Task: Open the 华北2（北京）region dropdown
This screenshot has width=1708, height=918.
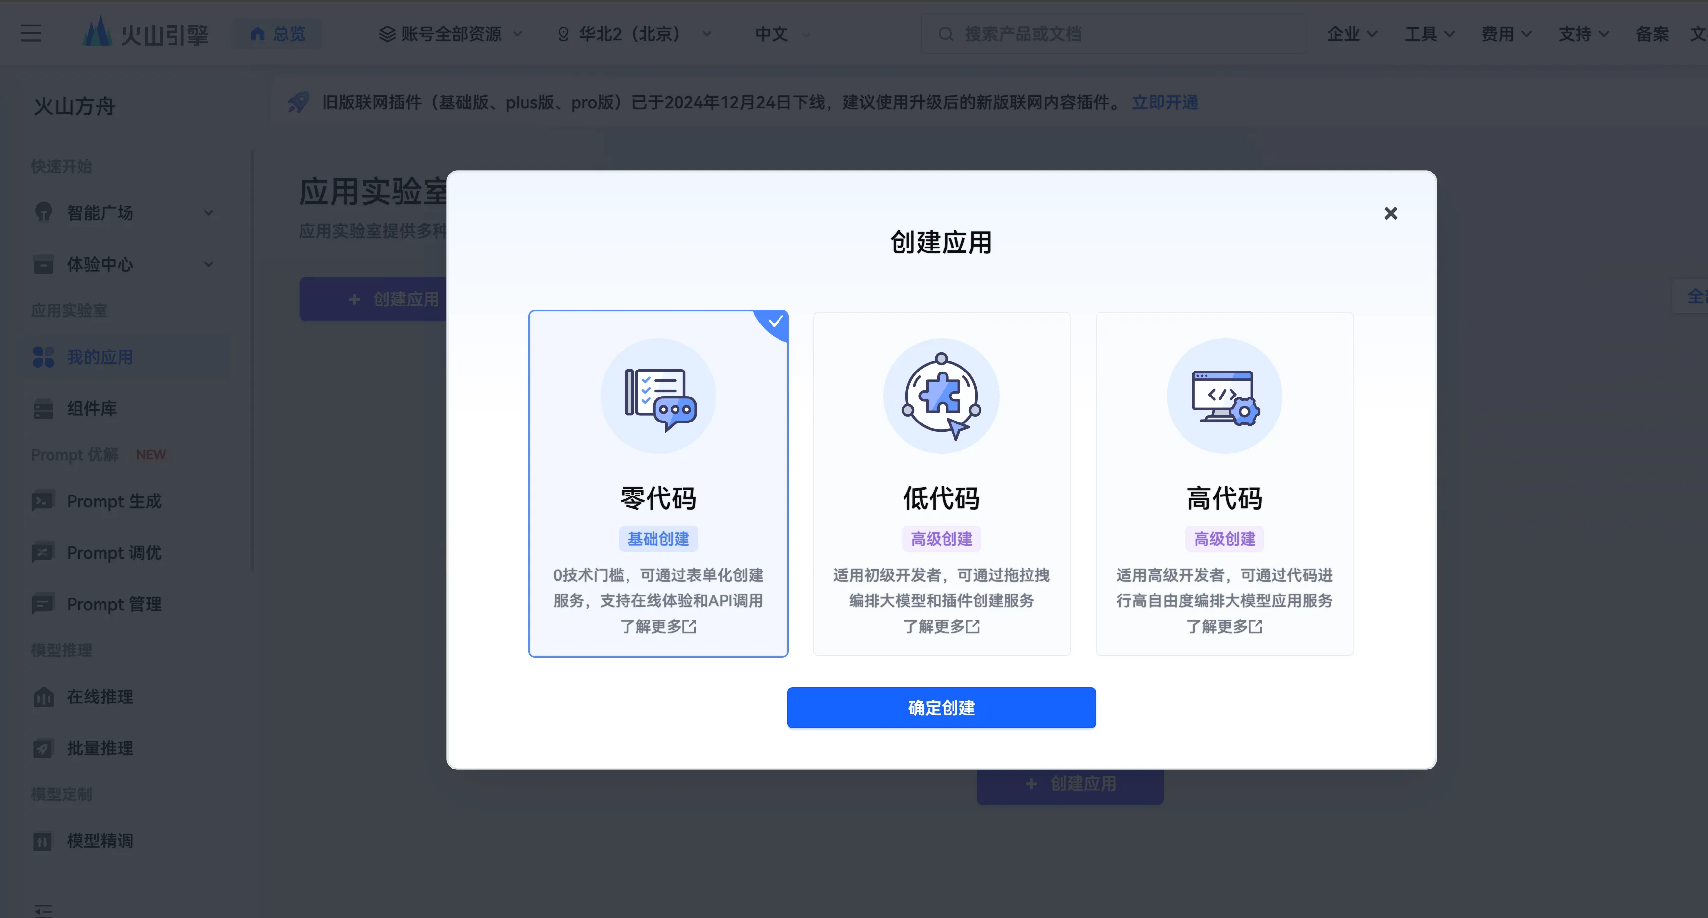Action: coord(634,34)
